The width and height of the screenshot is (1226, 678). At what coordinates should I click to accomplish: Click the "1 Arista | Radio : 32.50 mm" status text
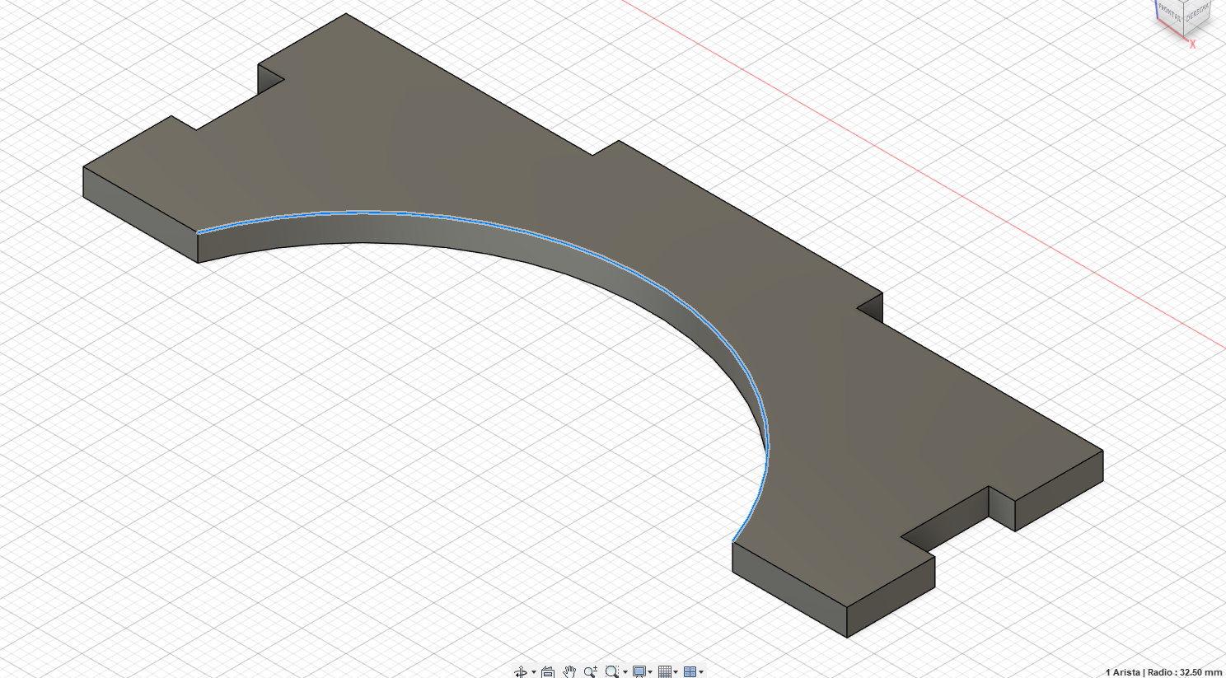pyautogui.click(x=1163, y=672)
